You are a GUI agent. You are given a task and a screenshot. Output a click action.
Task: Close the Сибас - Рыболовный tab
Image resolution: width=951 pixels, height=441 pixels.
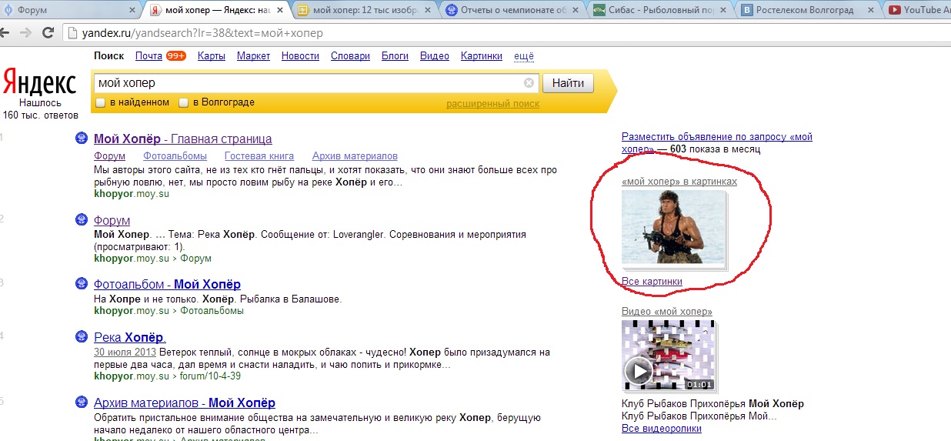[722, 10]
